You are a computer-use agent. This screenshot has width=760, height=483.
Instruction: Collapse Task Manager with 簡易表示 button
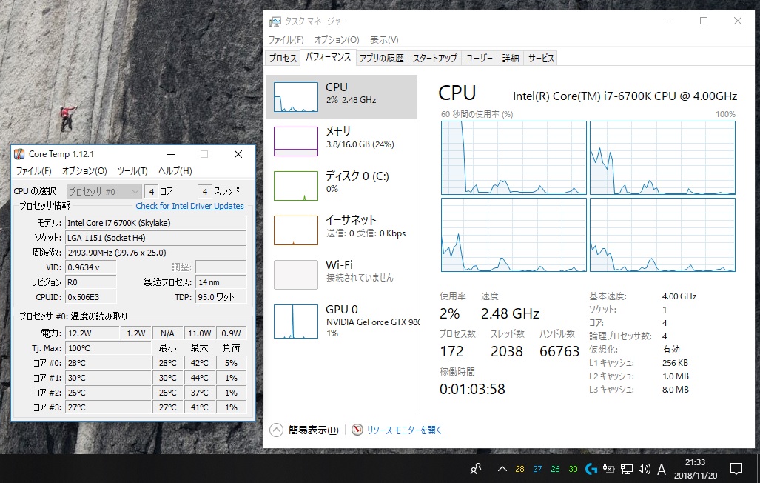(304, 430)
